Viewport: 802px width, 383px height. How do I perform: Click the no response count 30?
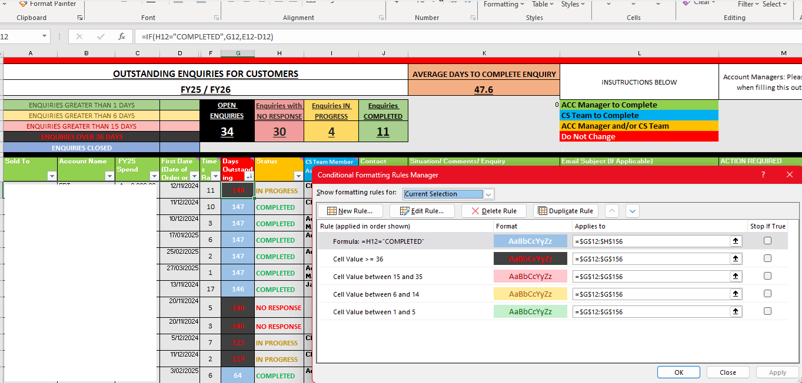279,132
